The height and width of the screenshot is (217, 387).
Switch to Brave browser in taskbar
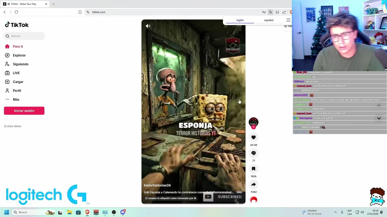pyautogui.click(x=87, y=212)
